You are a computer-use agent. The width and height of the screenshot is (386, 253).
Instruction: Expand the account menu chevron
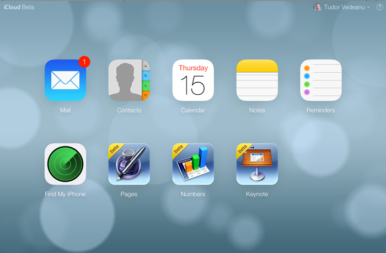coord(368,7)
